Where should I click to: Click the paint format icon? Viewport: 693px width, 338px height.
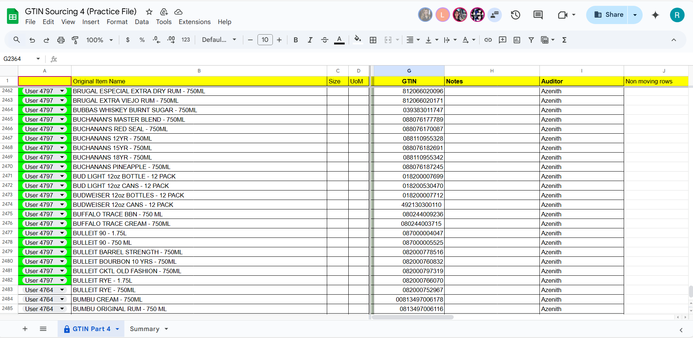[75, 40]
